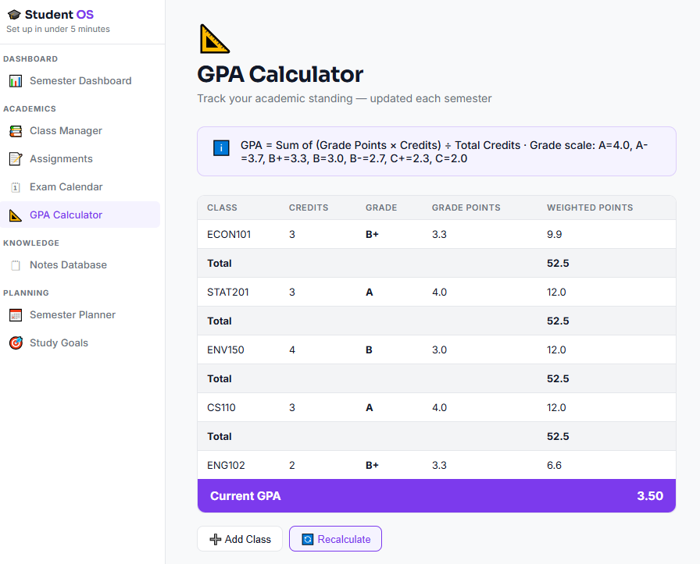Click the A grade for STAT201

(370, 292)
